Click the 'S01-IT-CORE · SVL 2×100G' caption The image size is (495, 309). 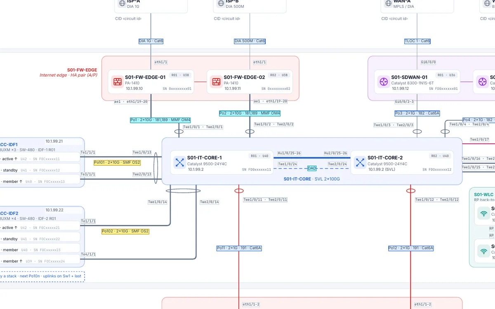(x=312, y=179)
